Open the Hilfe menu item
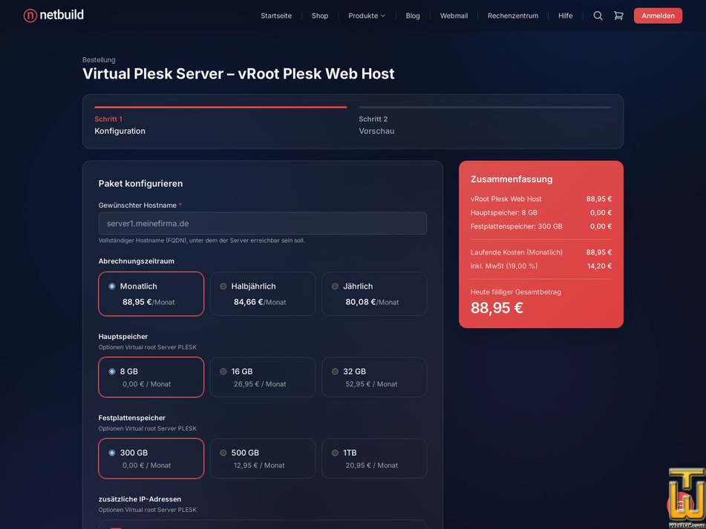Screen dimensions: 706x529 click(566, 16)
